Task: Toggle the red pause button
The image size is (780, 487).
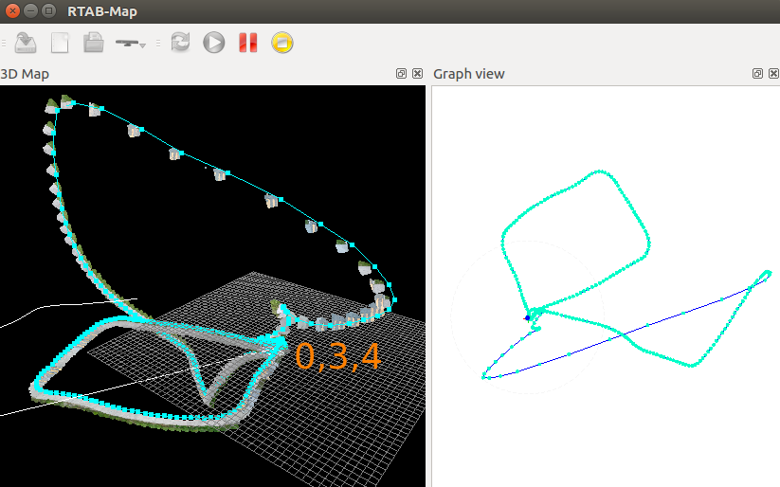Action: (248, 43)
